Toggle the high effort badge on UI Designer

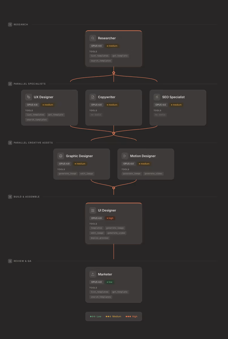[110, 218]
